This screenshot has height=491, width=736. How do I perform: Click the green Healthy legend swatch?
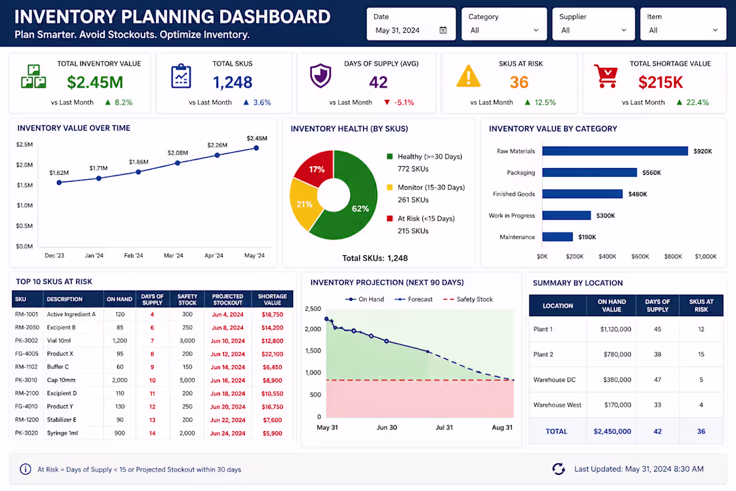pos(389,157)
